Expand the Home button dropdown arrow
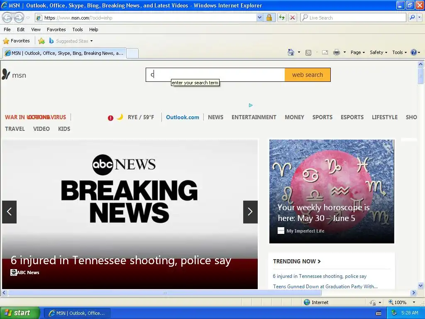The width and height of the screenshot is (425, 319). [299, 52]
